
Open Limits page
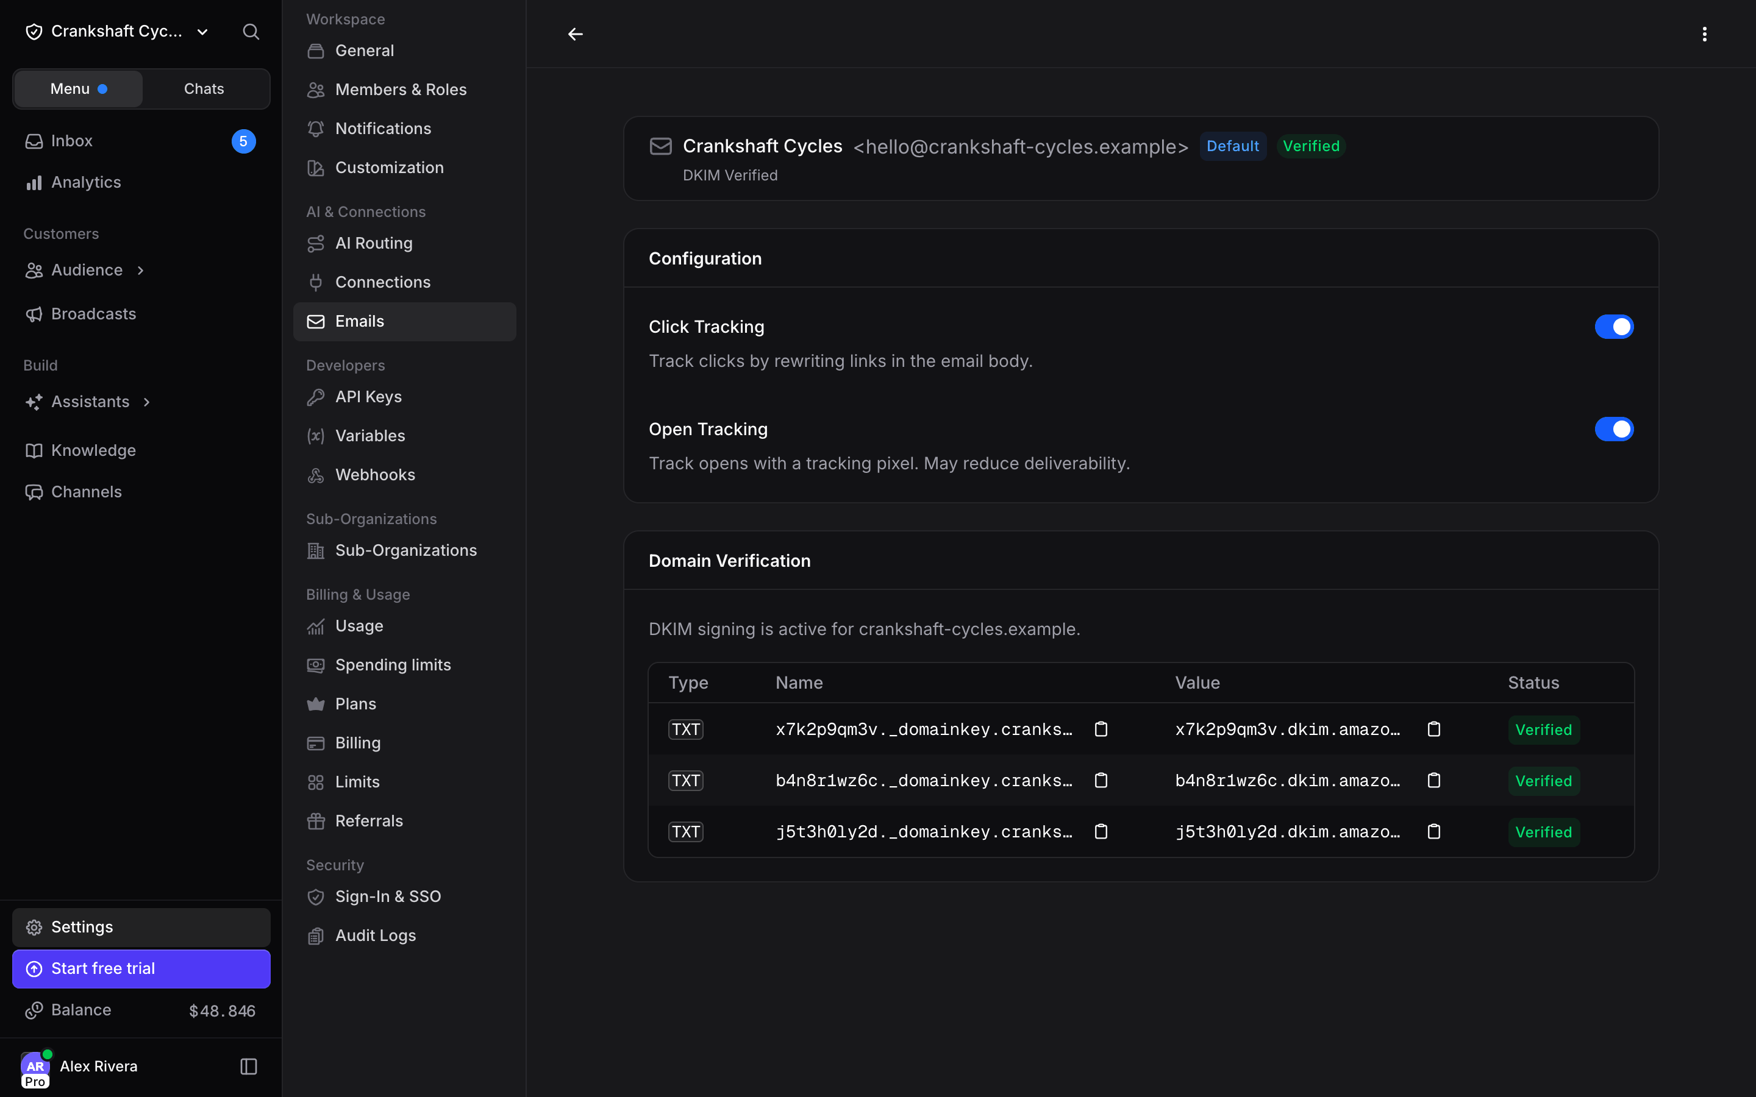click(x=404, y=782)
